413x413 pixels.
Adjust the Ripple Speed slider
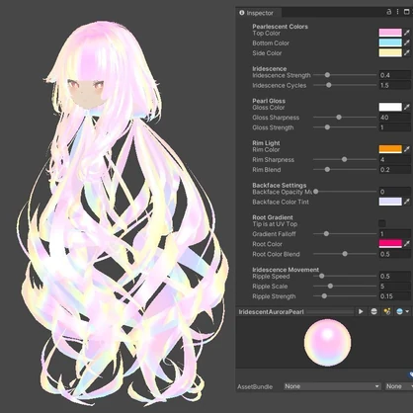pyautogui.click(x=345, y=276)
